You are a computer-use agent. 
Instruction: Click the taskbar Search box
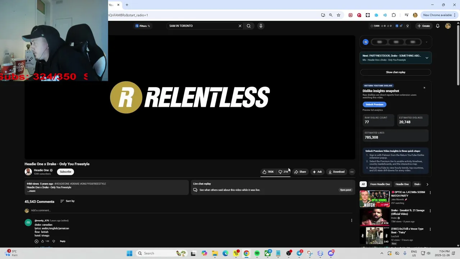point(162,253)
